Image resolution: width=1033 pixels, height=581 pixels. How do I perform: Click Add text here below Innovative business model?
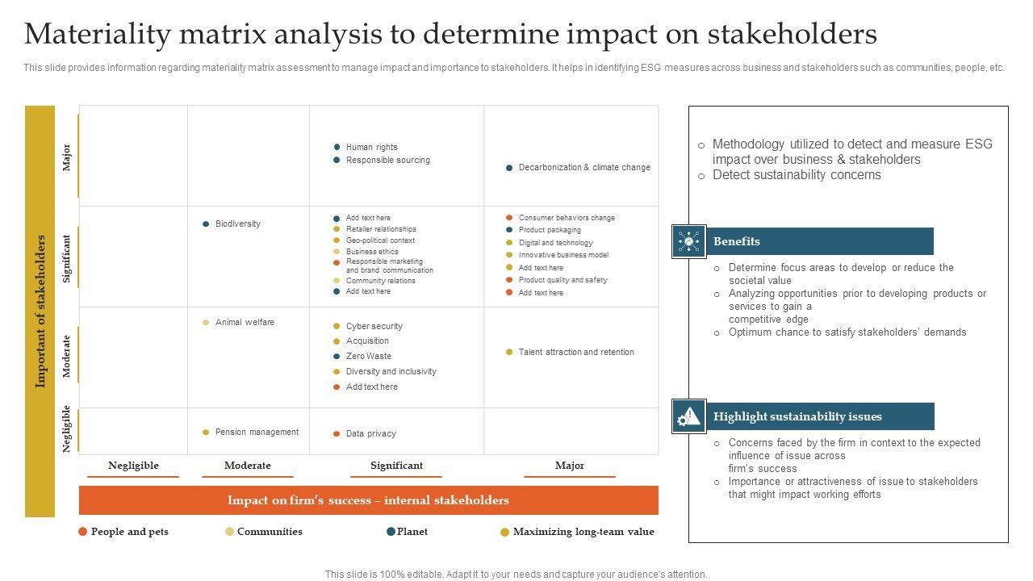(x=541, y=268)
